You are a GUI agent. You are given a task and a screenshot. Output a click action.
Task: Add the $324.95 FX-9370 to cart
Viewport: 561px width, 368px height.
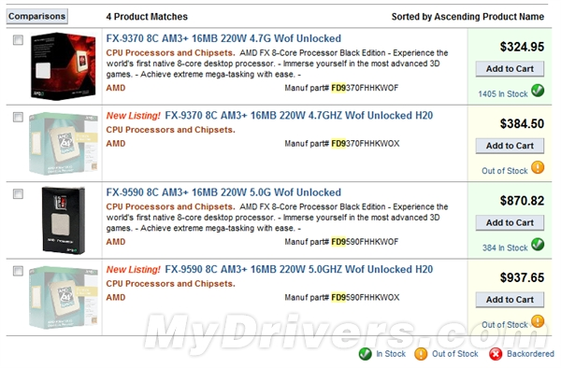pyautogui.click(x=510, y=68)
